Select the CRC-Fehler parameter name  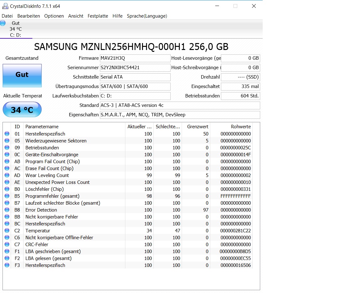click(37, 245)
